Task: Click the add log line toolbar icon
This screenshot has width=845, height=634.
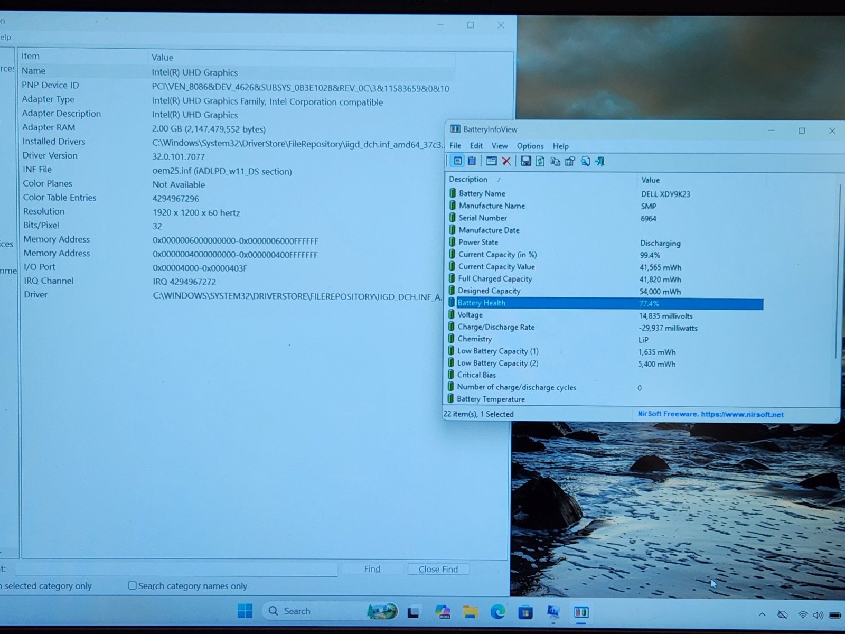Action: pos(491,161)
